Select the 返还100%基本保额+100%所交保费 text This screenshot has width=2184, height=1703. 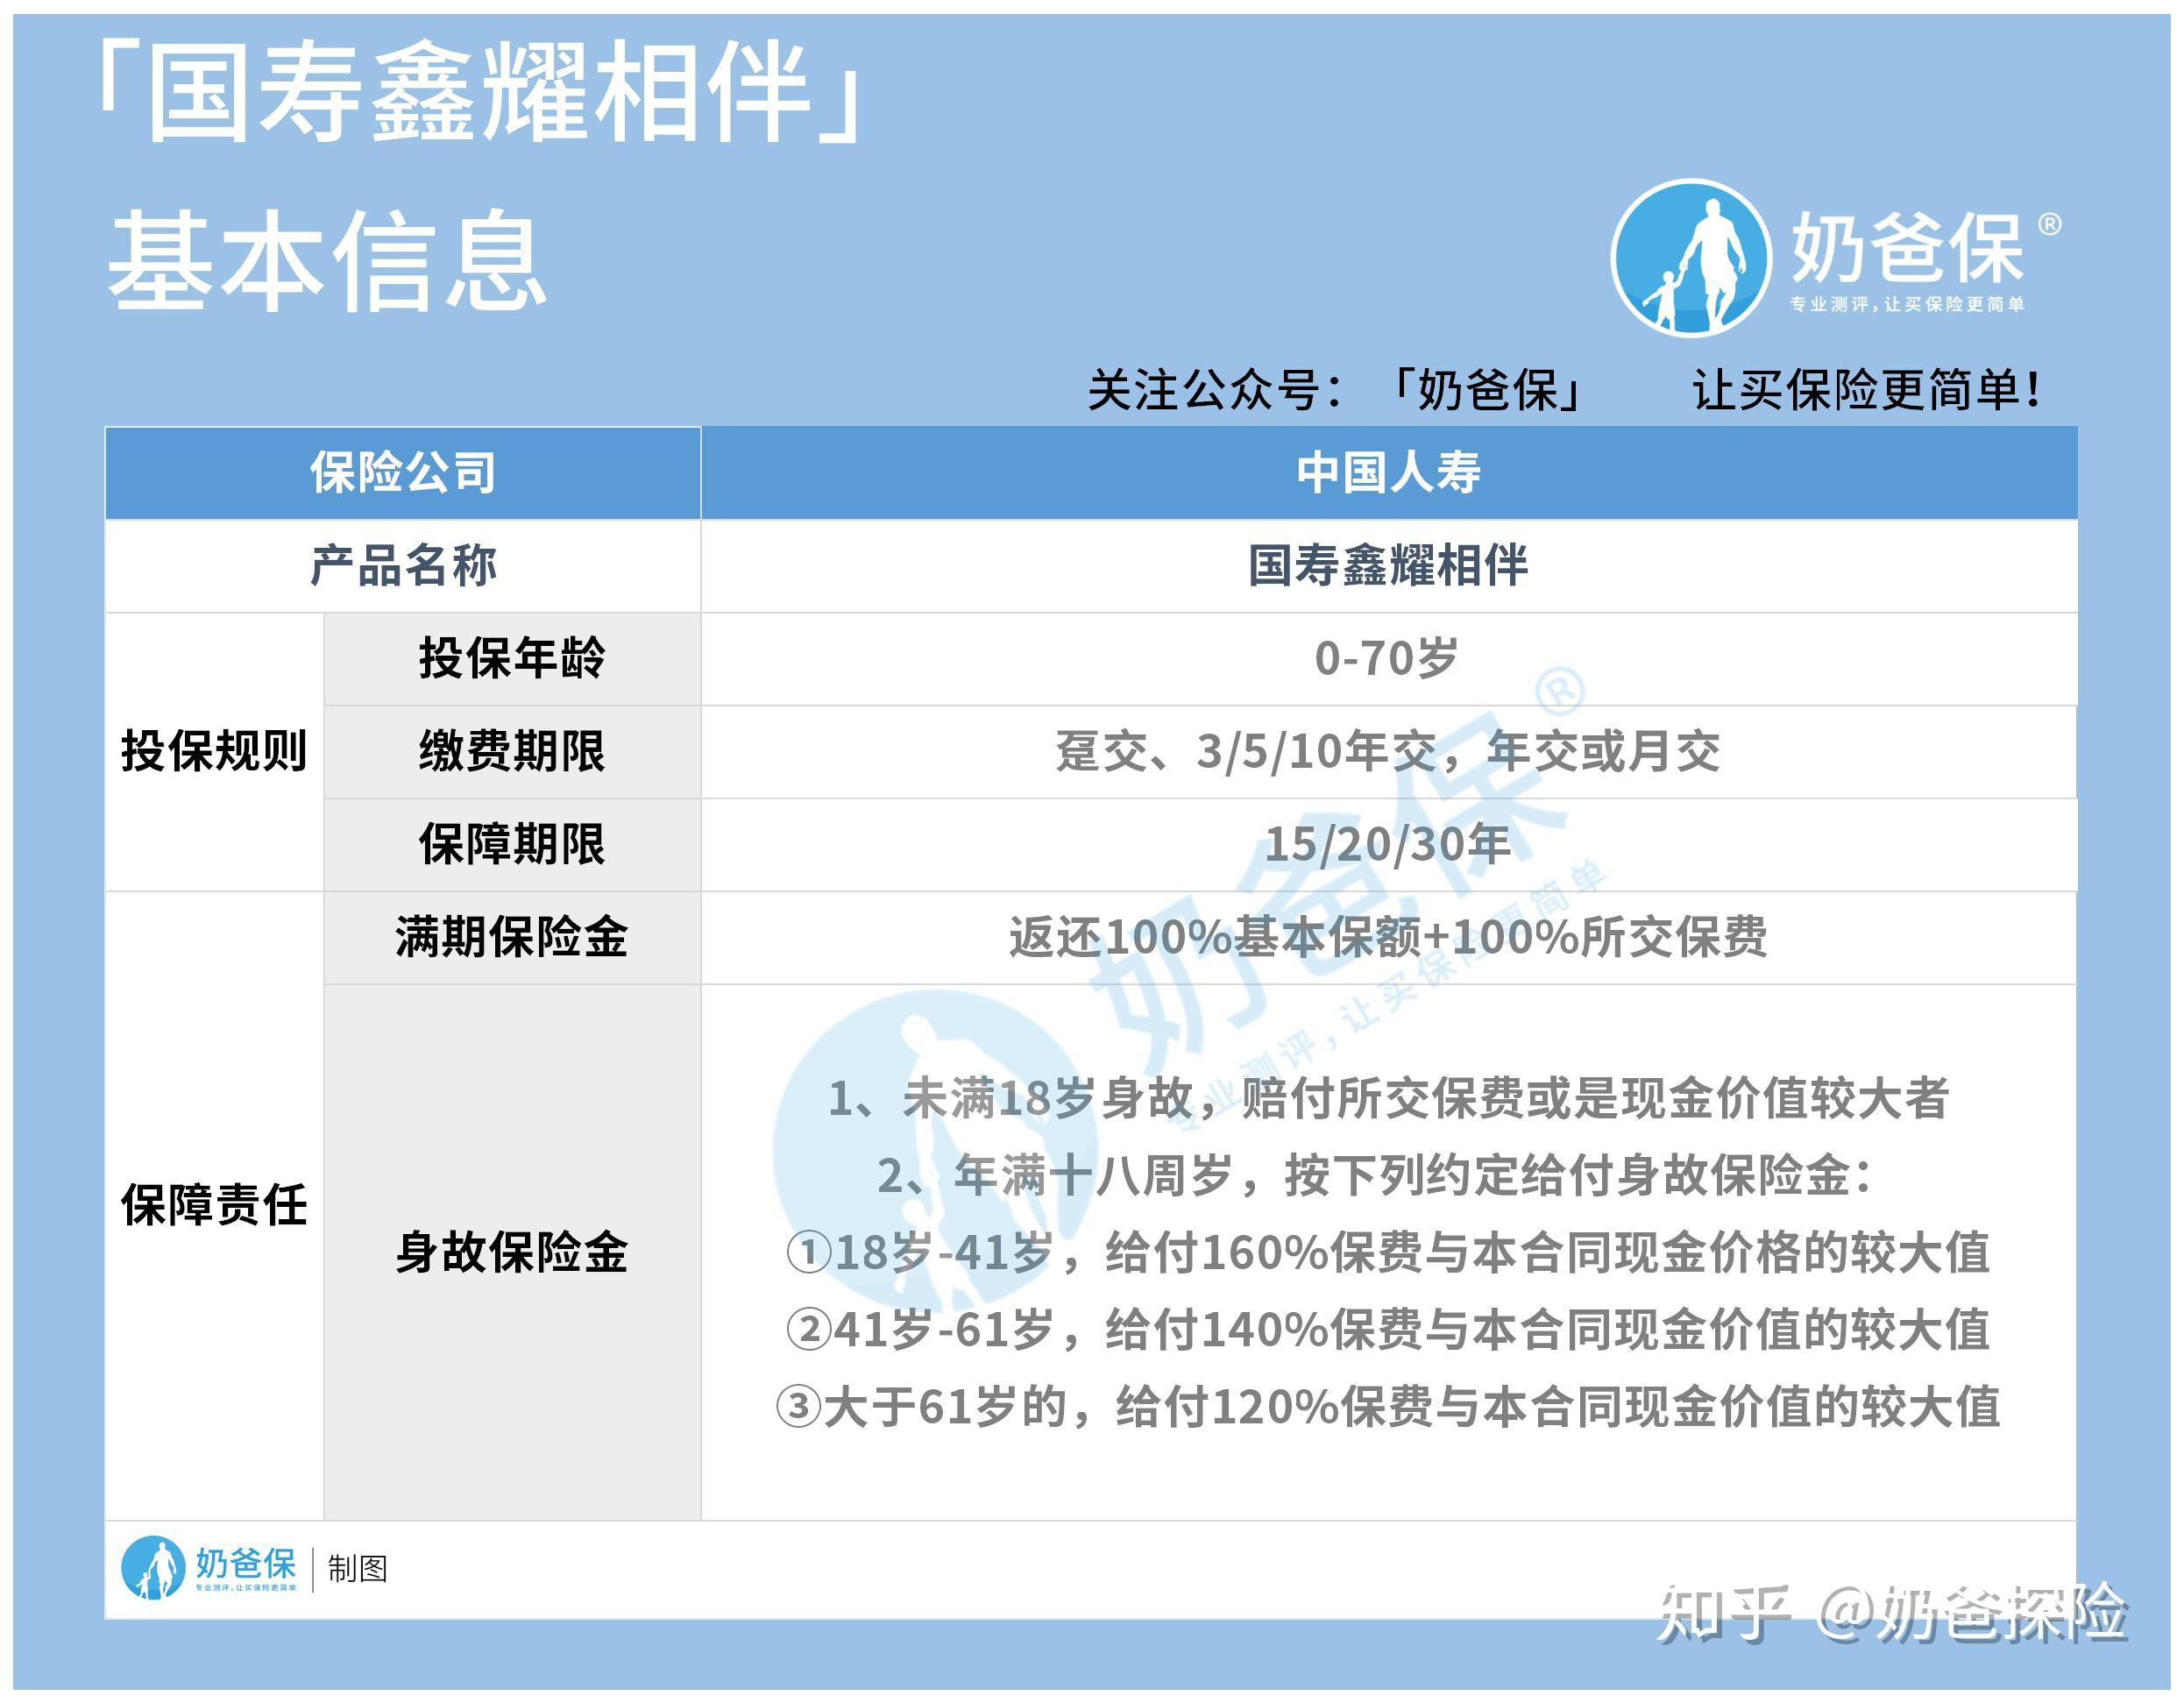click(x=1388, y=937)
